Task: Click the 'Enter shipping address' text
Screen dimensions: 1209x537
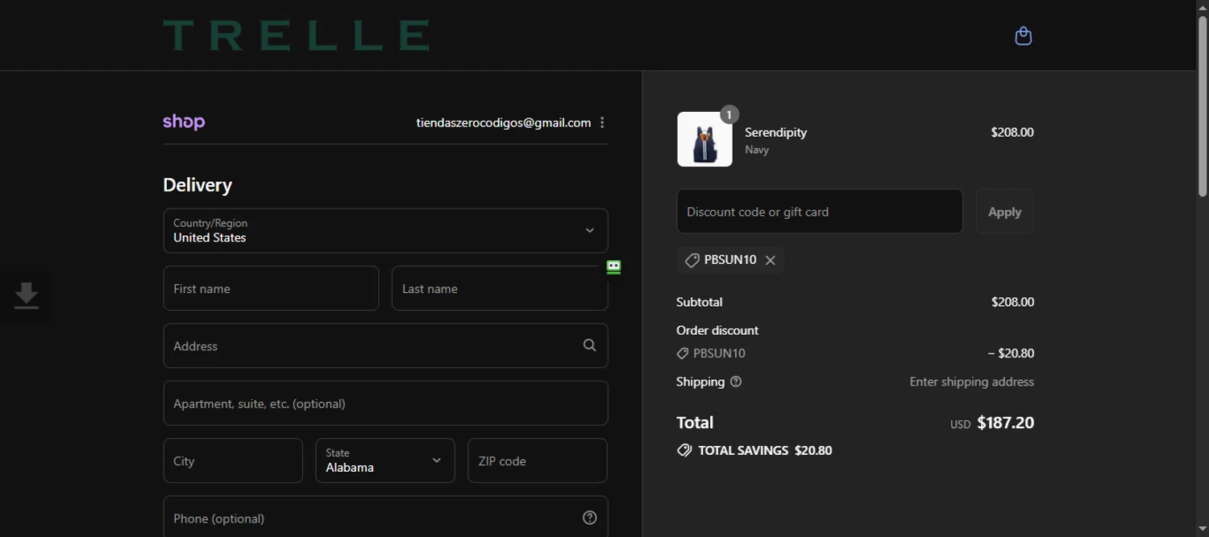Action: pyautogui.click(x=971, y=382)
